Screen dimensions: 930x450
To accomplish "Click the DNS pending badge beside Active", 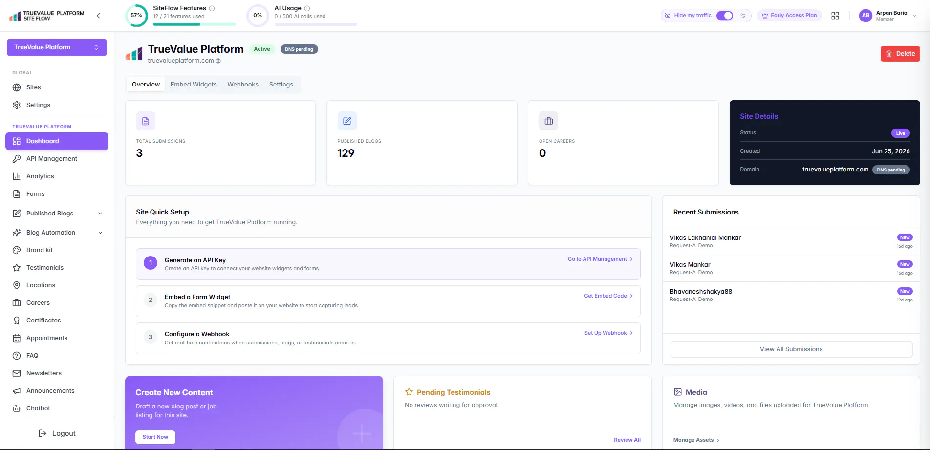I will pos(299,49).
